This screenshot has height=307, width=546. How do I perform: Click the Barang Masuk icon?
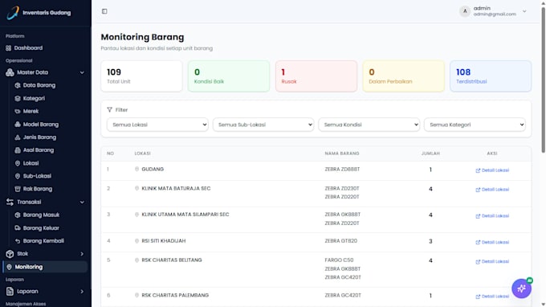18,215
